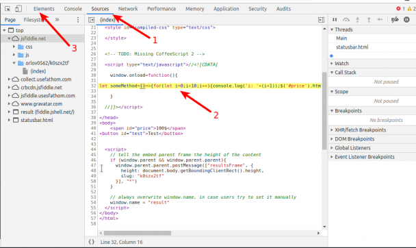The image size is (416, 248).
Task: Select the inspect element picker icon
Action: click(x=8, y=9)
